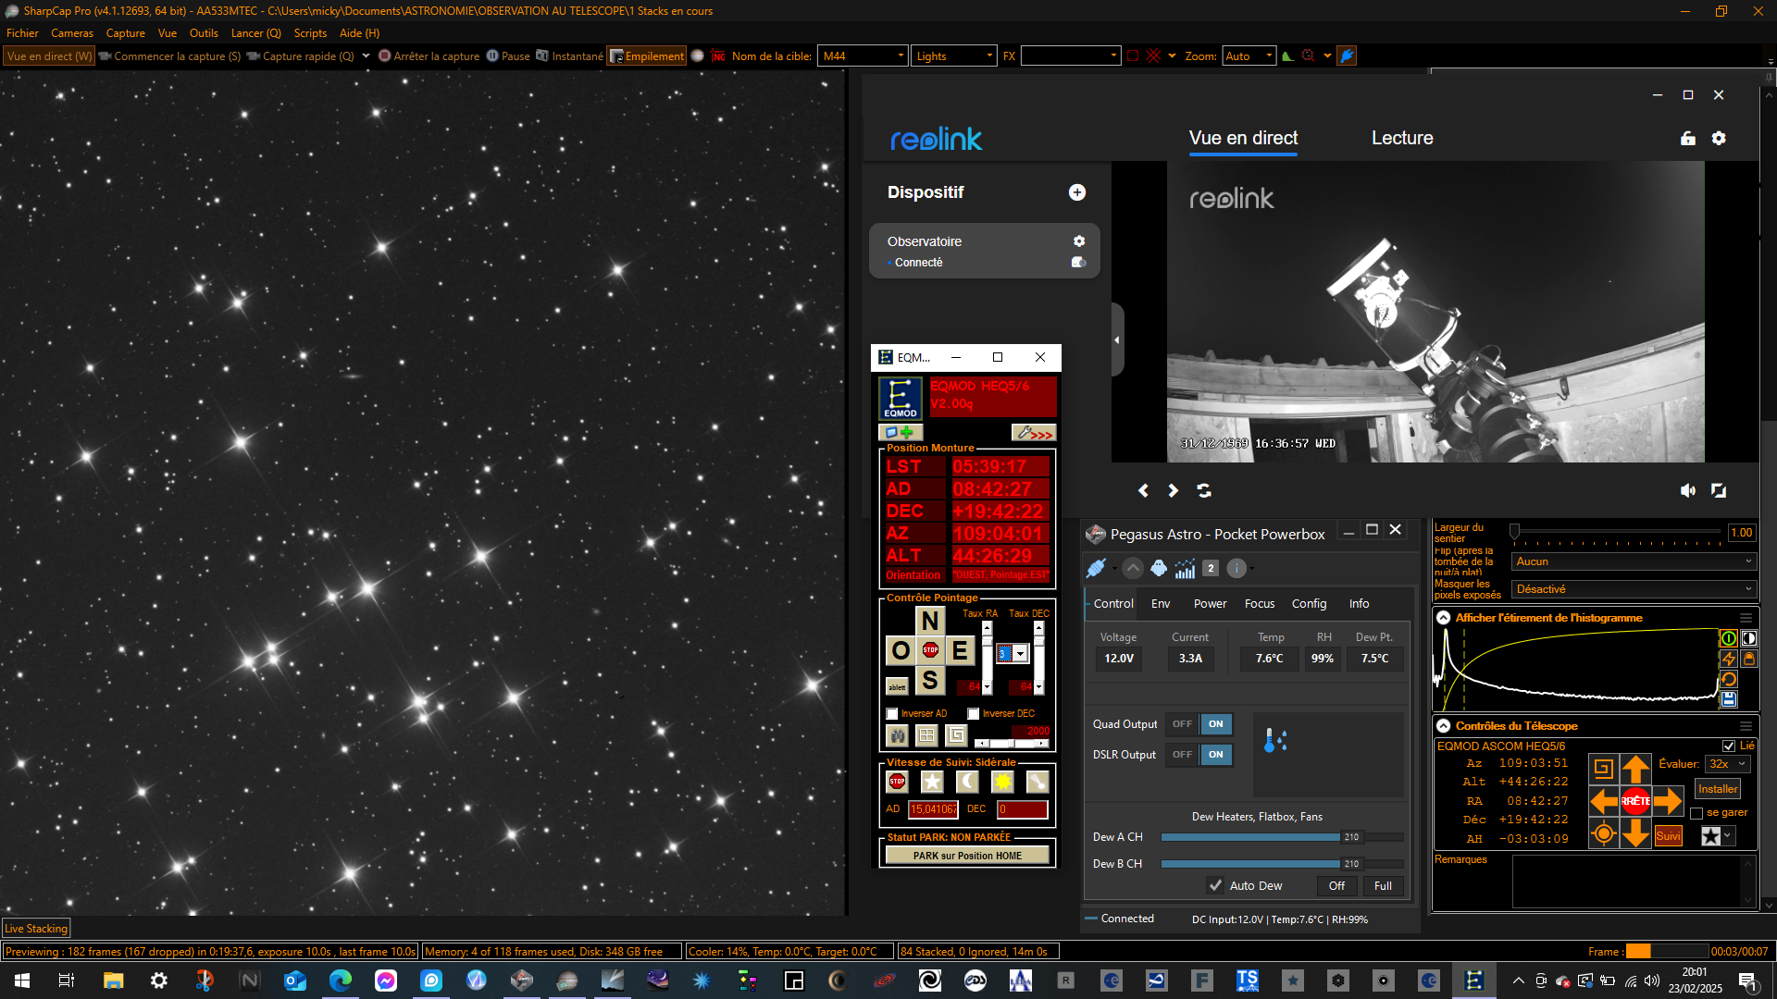Open the Cameras menu
The width and height of the screenshot is (1777, 999).
(x=72, y=33)
